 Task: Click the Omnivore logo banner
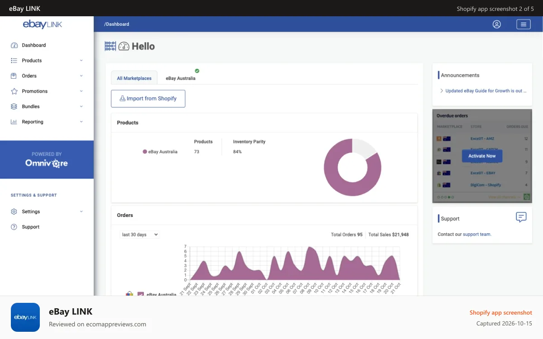tap(47, 160)
